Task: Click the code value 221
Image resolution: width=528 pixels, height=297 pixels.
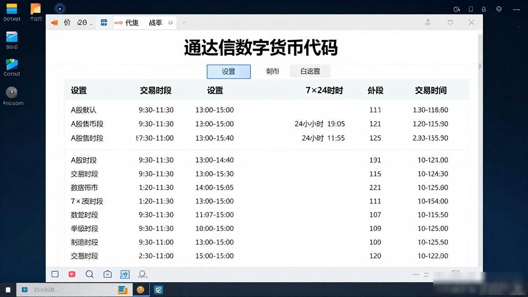Action: click(375, 187)
